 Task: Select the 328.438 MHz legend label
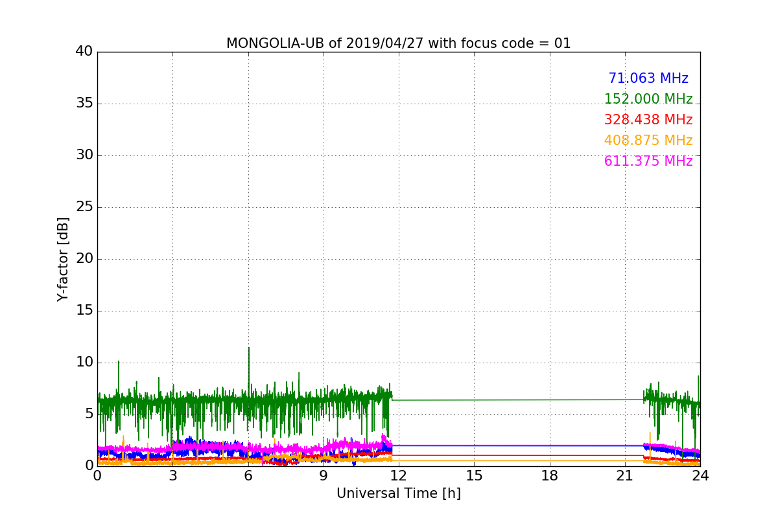(648, 120)
